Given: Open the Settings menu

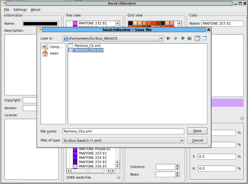Looking at the screenshot, I should point(20,9).
